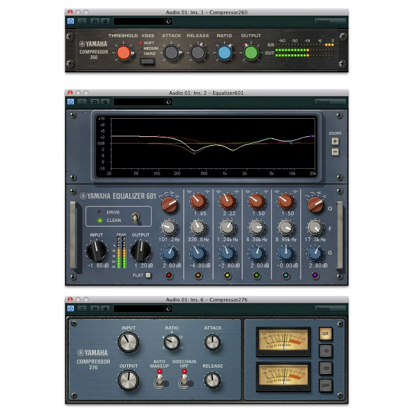Open the preset management diamond icon in Compressor260
Viewport: 414px width, 414px height.
pos(168,21)
